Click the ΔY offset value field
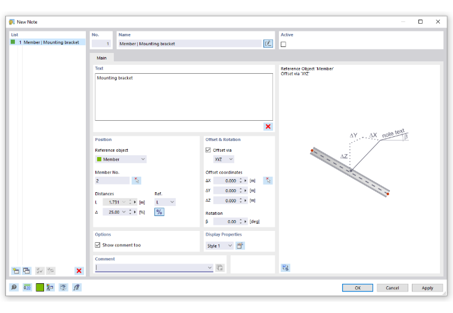 [x=226, y=190]
